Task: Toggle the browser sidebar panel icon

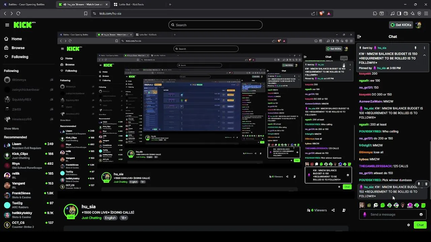Action: pos(399,13)
